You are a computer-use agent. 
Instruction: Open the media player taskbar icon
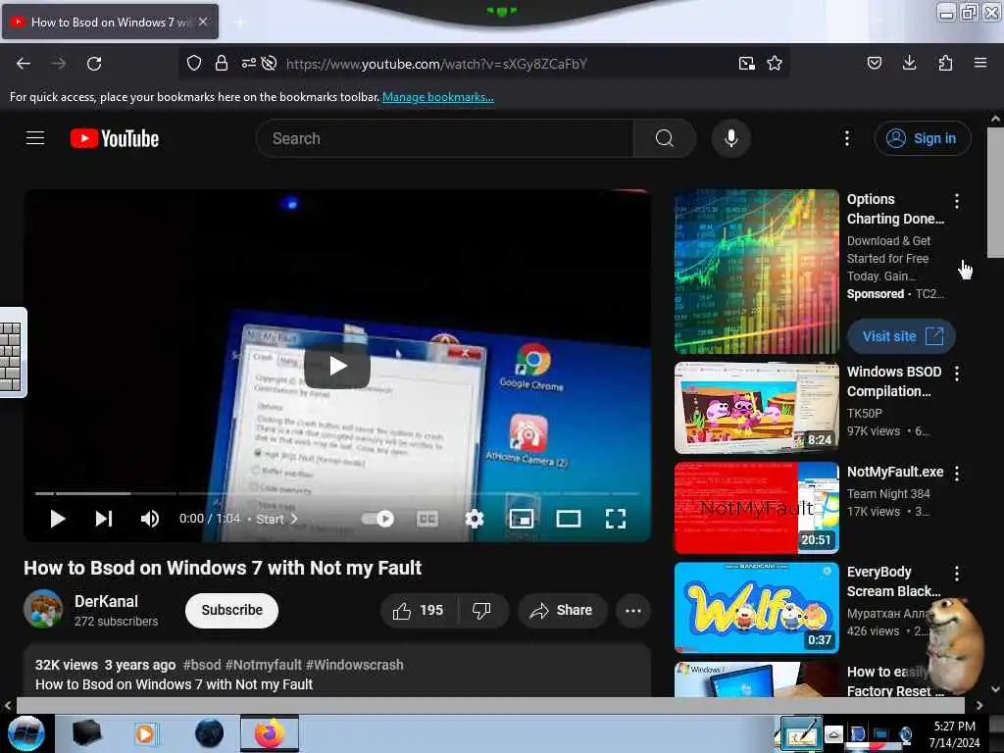click(145, 733)
